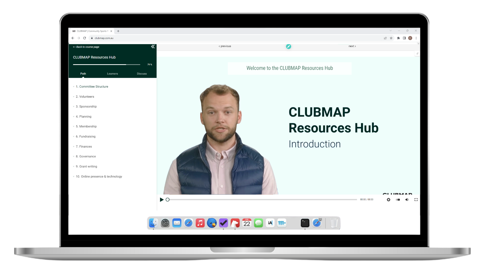
Task: Enter fullscreen video mode
Action: (x=416, y=200)
